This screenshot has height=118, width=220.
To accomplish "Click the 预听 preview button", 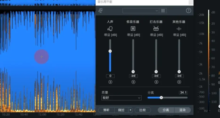I will (x=106, y=110).
